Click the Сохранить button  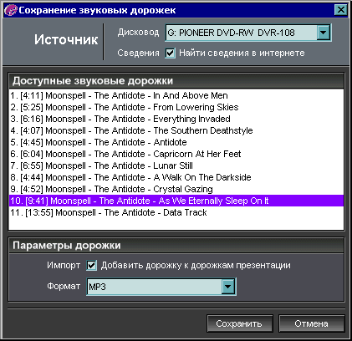click(240, 323)
